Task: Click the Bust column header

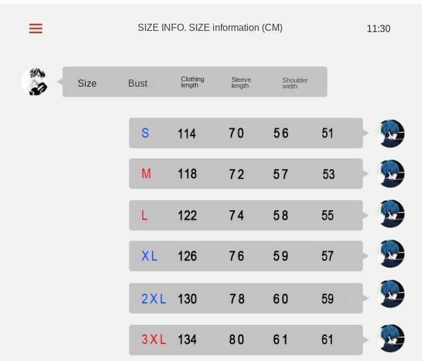Action: (138, 83)
